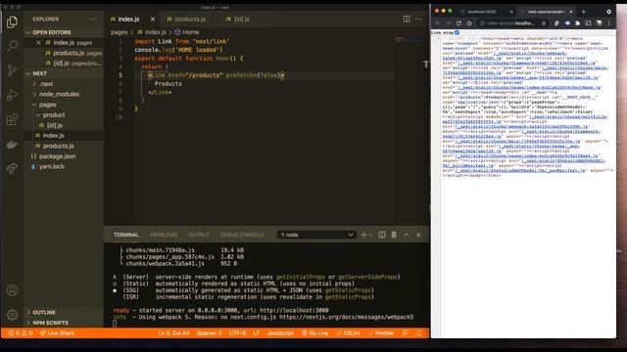Viewport: 627px width, 352px height.
Task: Click 'Spaces: 2' indentation in status bar
Action: 209,332
